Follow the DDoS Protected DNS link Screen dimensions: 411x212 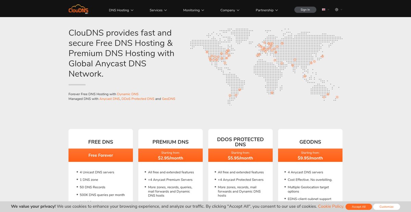click(x=138, y=99)
